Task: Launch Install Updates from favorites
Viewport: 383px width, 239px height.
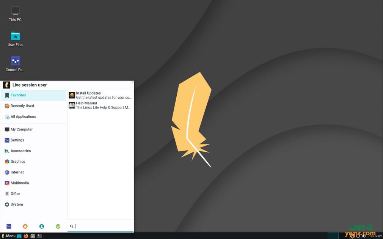Action: point(100,95)
